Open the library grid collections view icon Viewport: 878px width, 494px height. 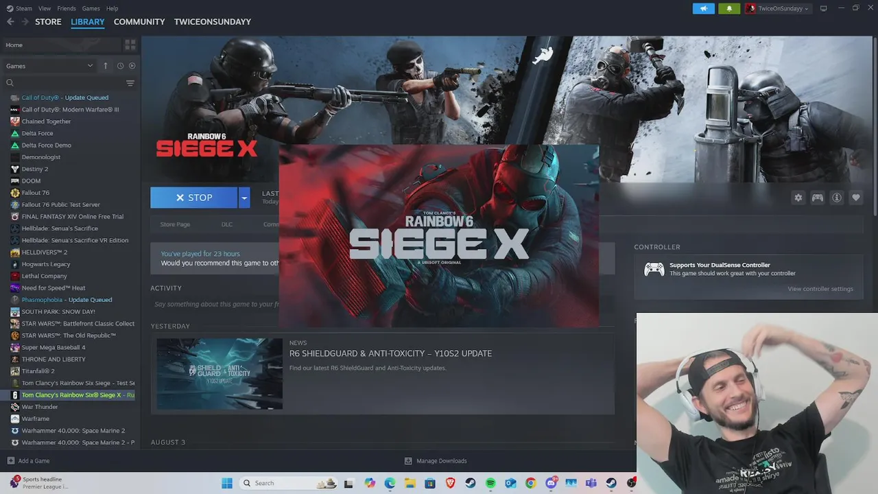[x=130, y=45]
